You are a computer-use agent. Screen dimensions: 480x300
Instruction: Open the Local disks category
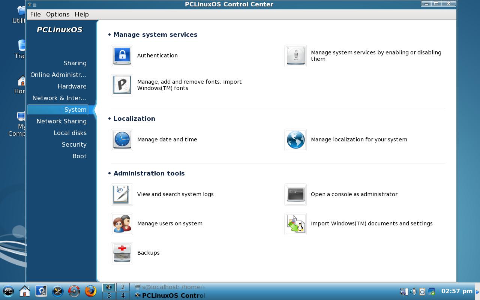(70, 133)
